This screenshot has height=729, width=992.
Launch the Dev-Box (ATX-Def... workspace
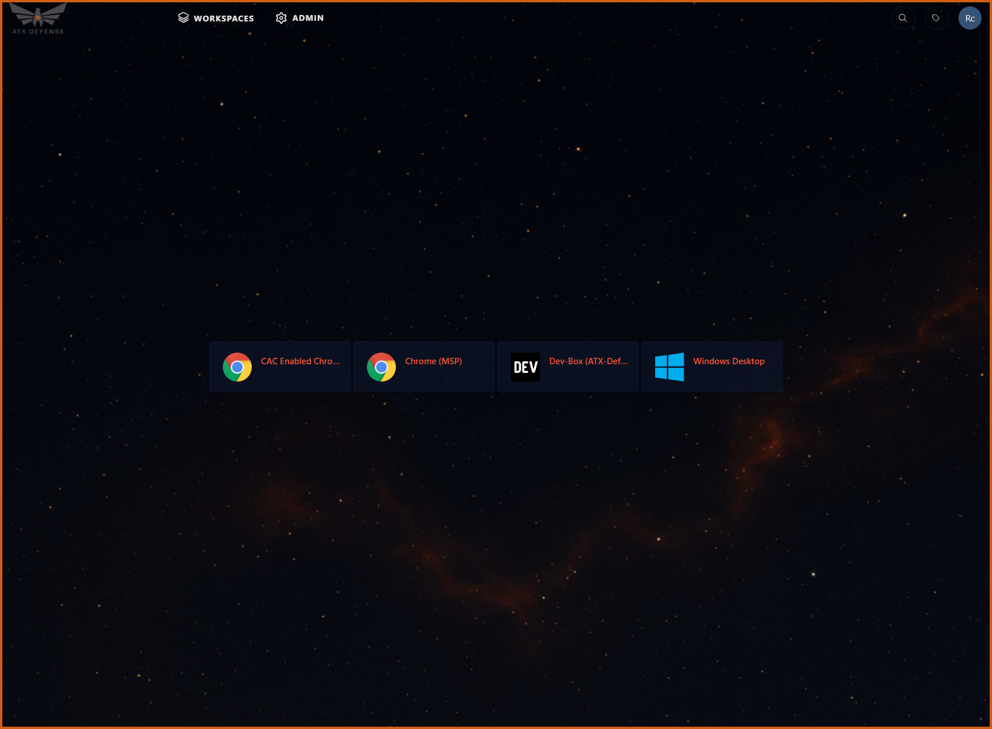(x=568, y=367)
